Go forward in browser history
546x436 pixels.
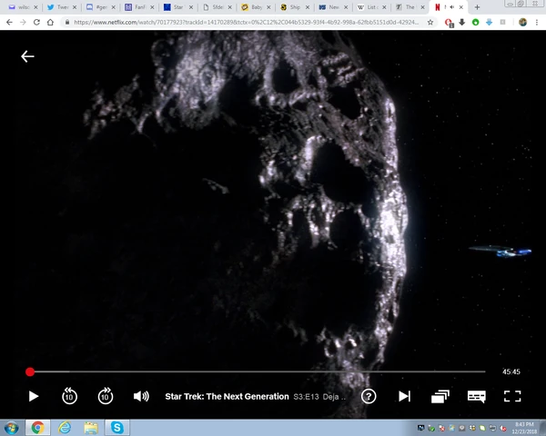(23, 22)
